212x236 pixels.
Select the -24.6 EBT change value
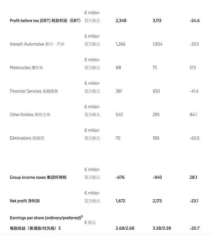click(194, 21)
